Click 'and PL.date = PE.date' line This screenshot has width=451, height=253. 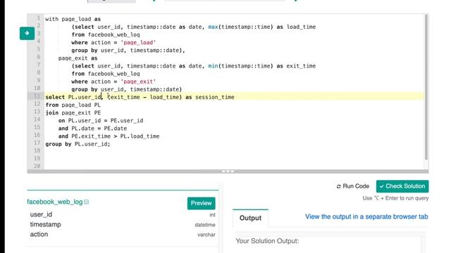(92, 128)
